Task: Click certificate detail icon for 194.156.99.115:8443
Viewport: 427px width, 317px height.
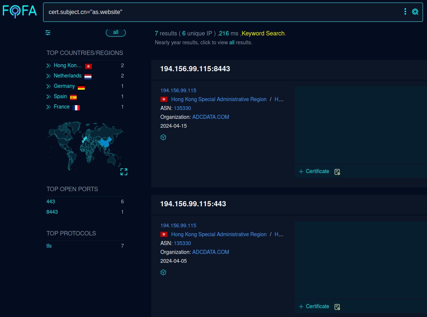Action: point(337,172)
